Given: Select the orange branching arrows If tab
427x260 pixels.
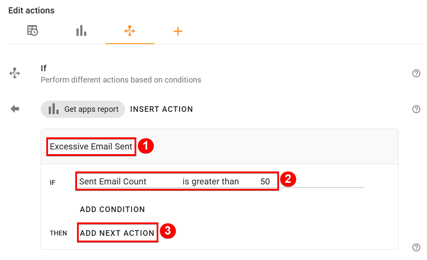Looking at the screenshot, I should pyautogui.click(x=130, y=31).
